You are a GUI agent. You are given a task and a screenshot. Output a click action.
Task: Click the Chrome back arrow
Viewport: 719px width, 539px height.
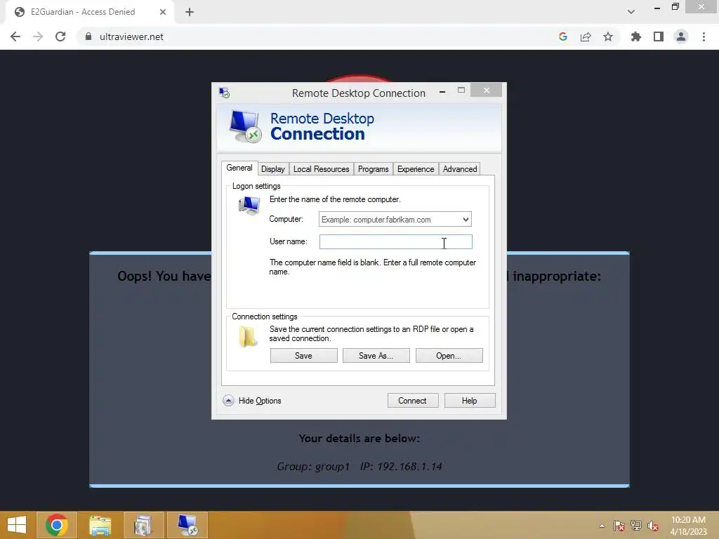tap(15, 36)
